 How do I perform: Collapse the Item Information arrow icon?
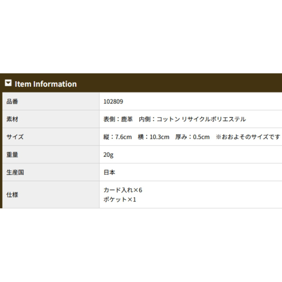point(8,83)
